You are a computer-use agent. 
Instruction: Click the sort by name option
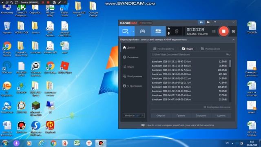point(217,107)
